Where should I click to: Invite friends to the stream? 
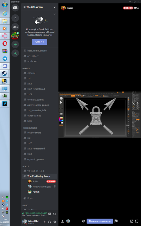[x=63, y=221]
